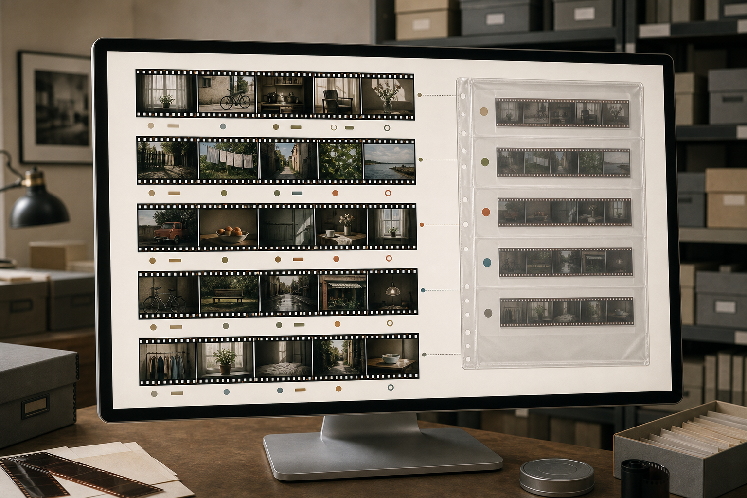Toggle the hollow ring under the armchair frame
747x498 pixels.
[334, 127]
